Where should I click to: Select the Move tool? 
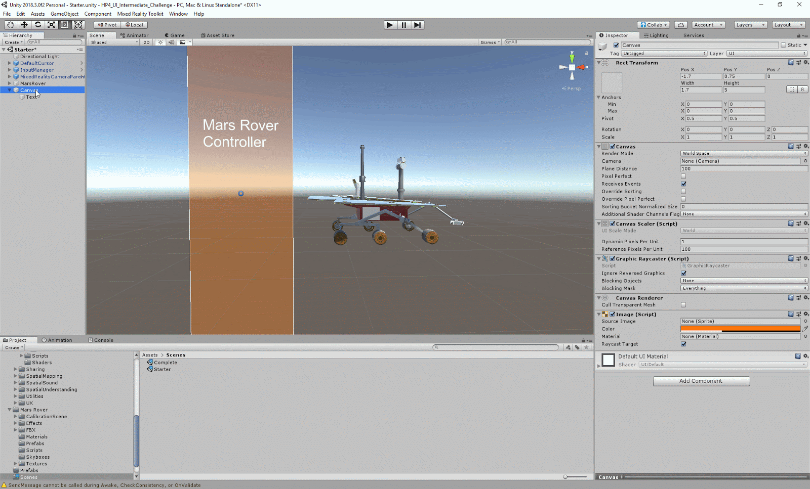(24, 25)
